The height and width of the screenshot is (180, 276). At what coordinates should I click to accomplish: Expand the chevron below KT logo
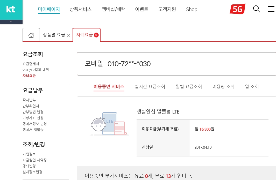tap(11, 21)
